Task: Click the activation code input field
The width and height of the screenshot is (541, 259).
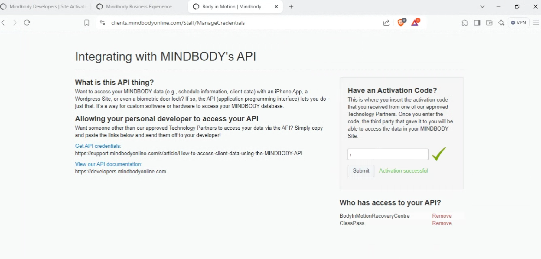Action: (x=388, y=154)
